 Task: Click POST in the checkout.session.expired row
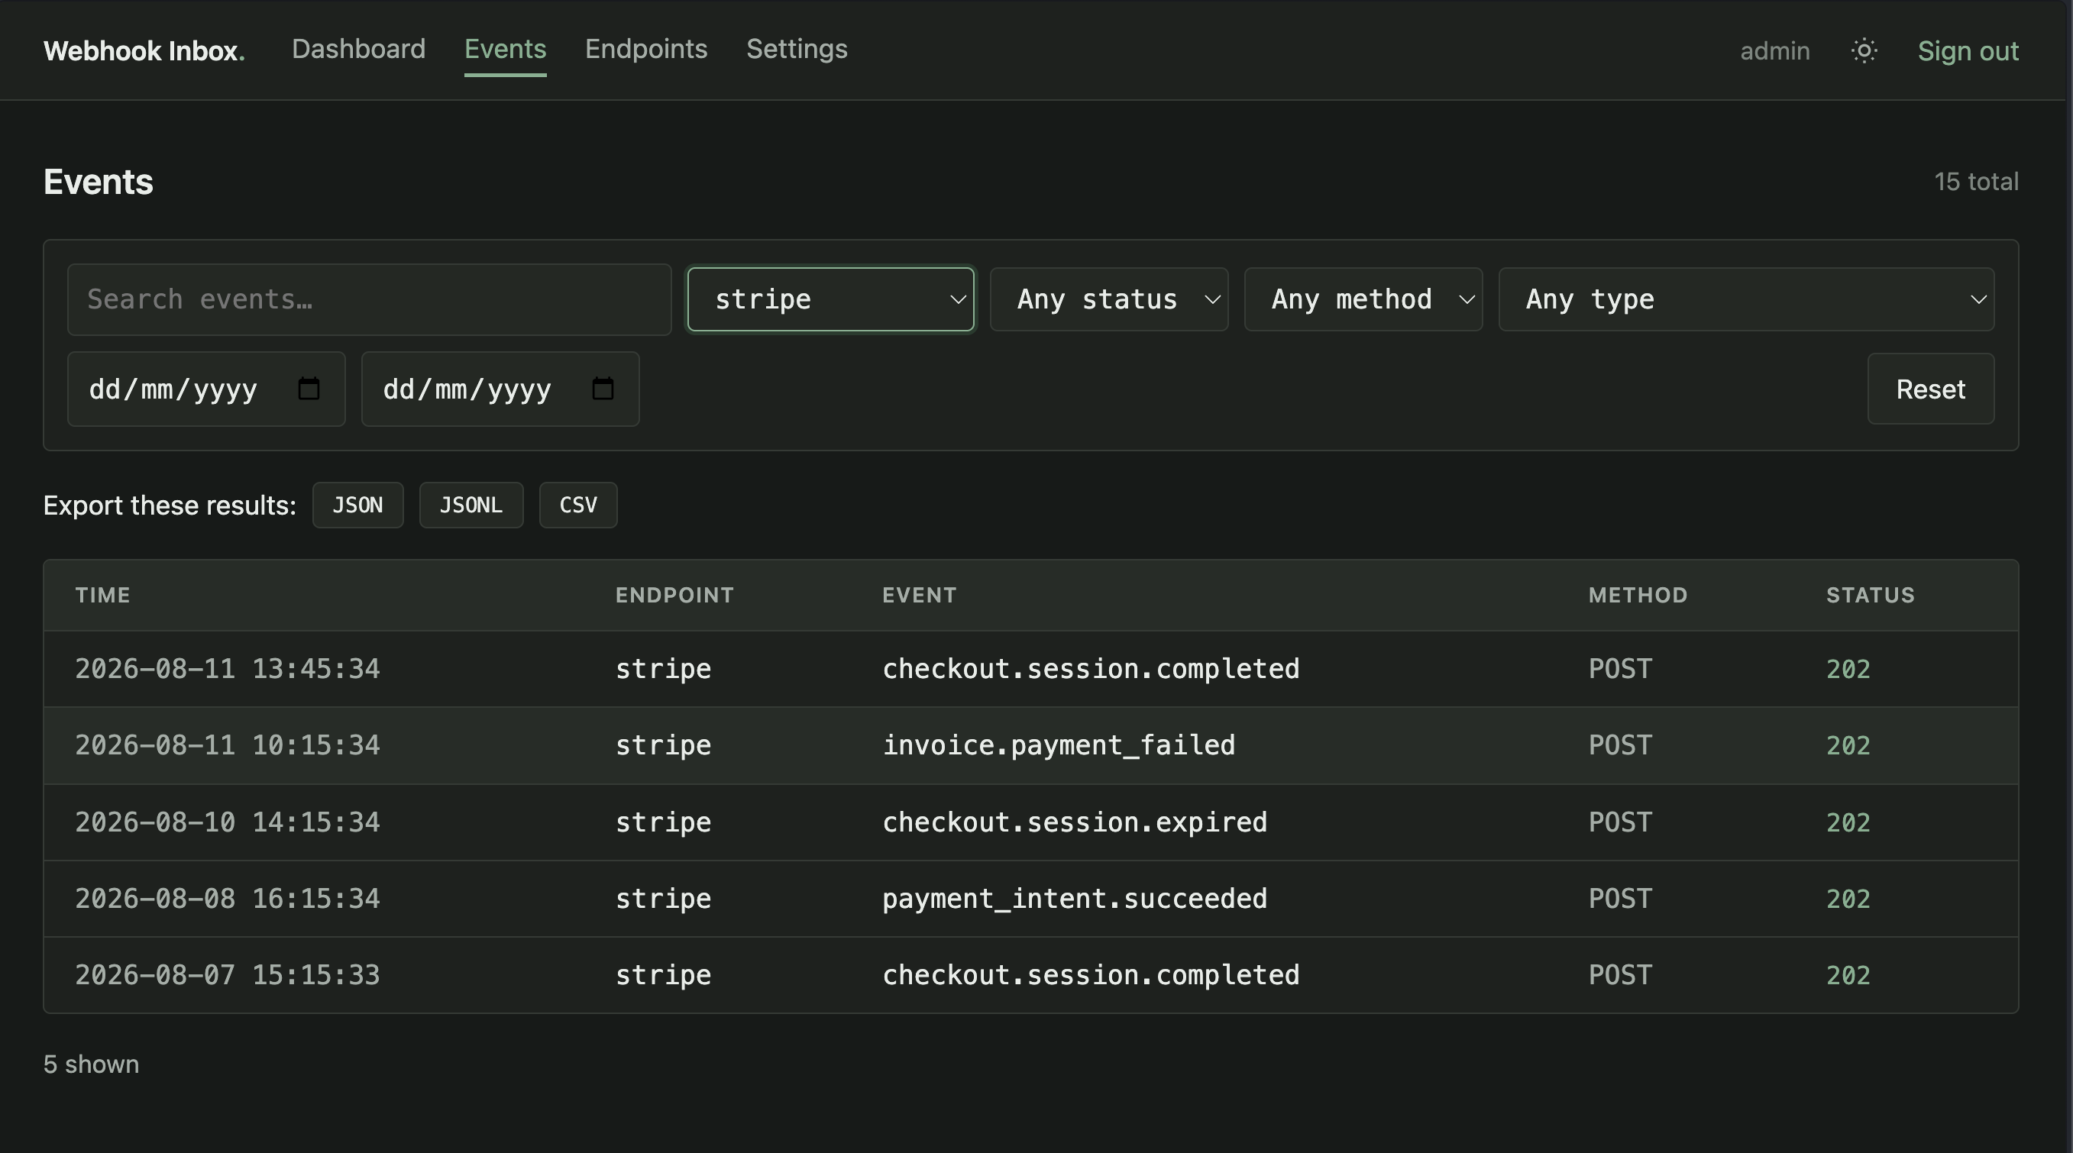[1620, 822]
